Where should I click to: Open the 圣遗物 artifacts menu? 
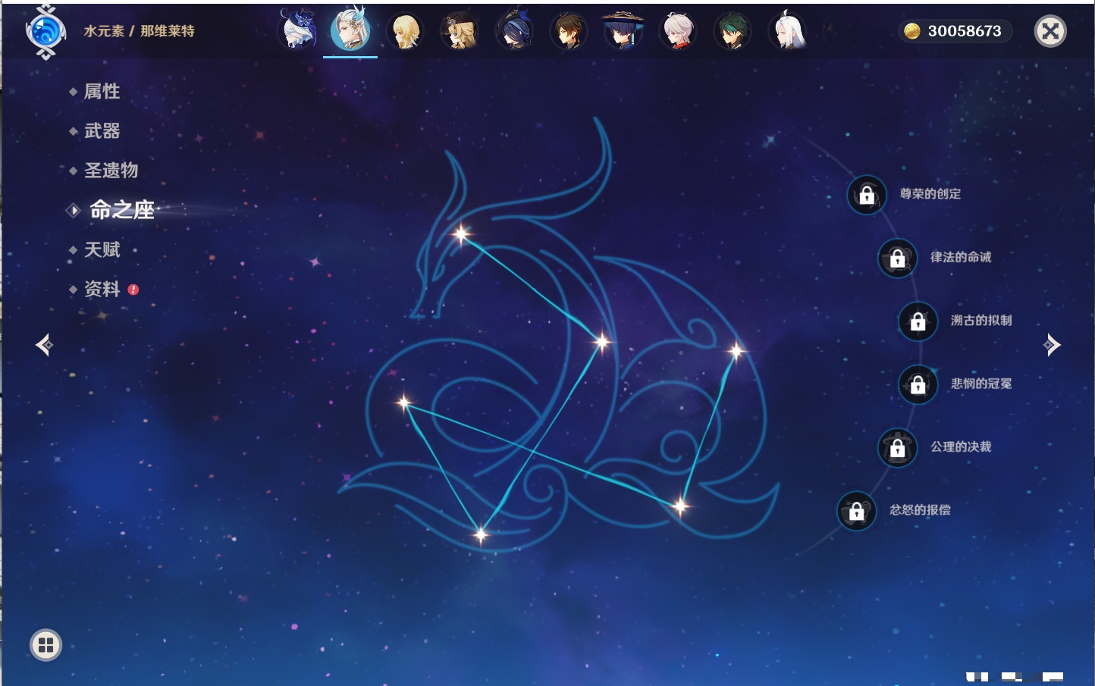[x=111, y=171]
